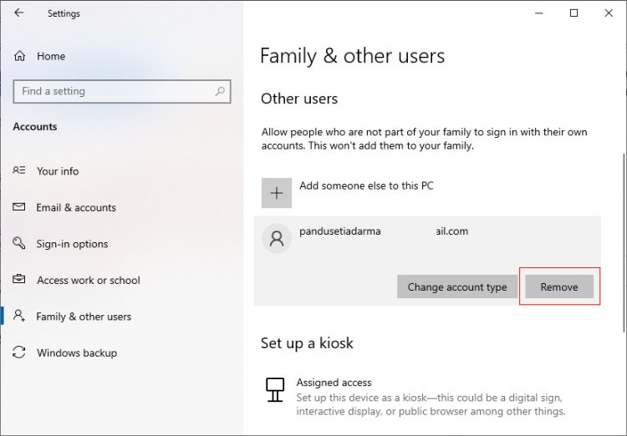Click the Windows backup sync icon
627x436 pixels.
click(19, 353)
